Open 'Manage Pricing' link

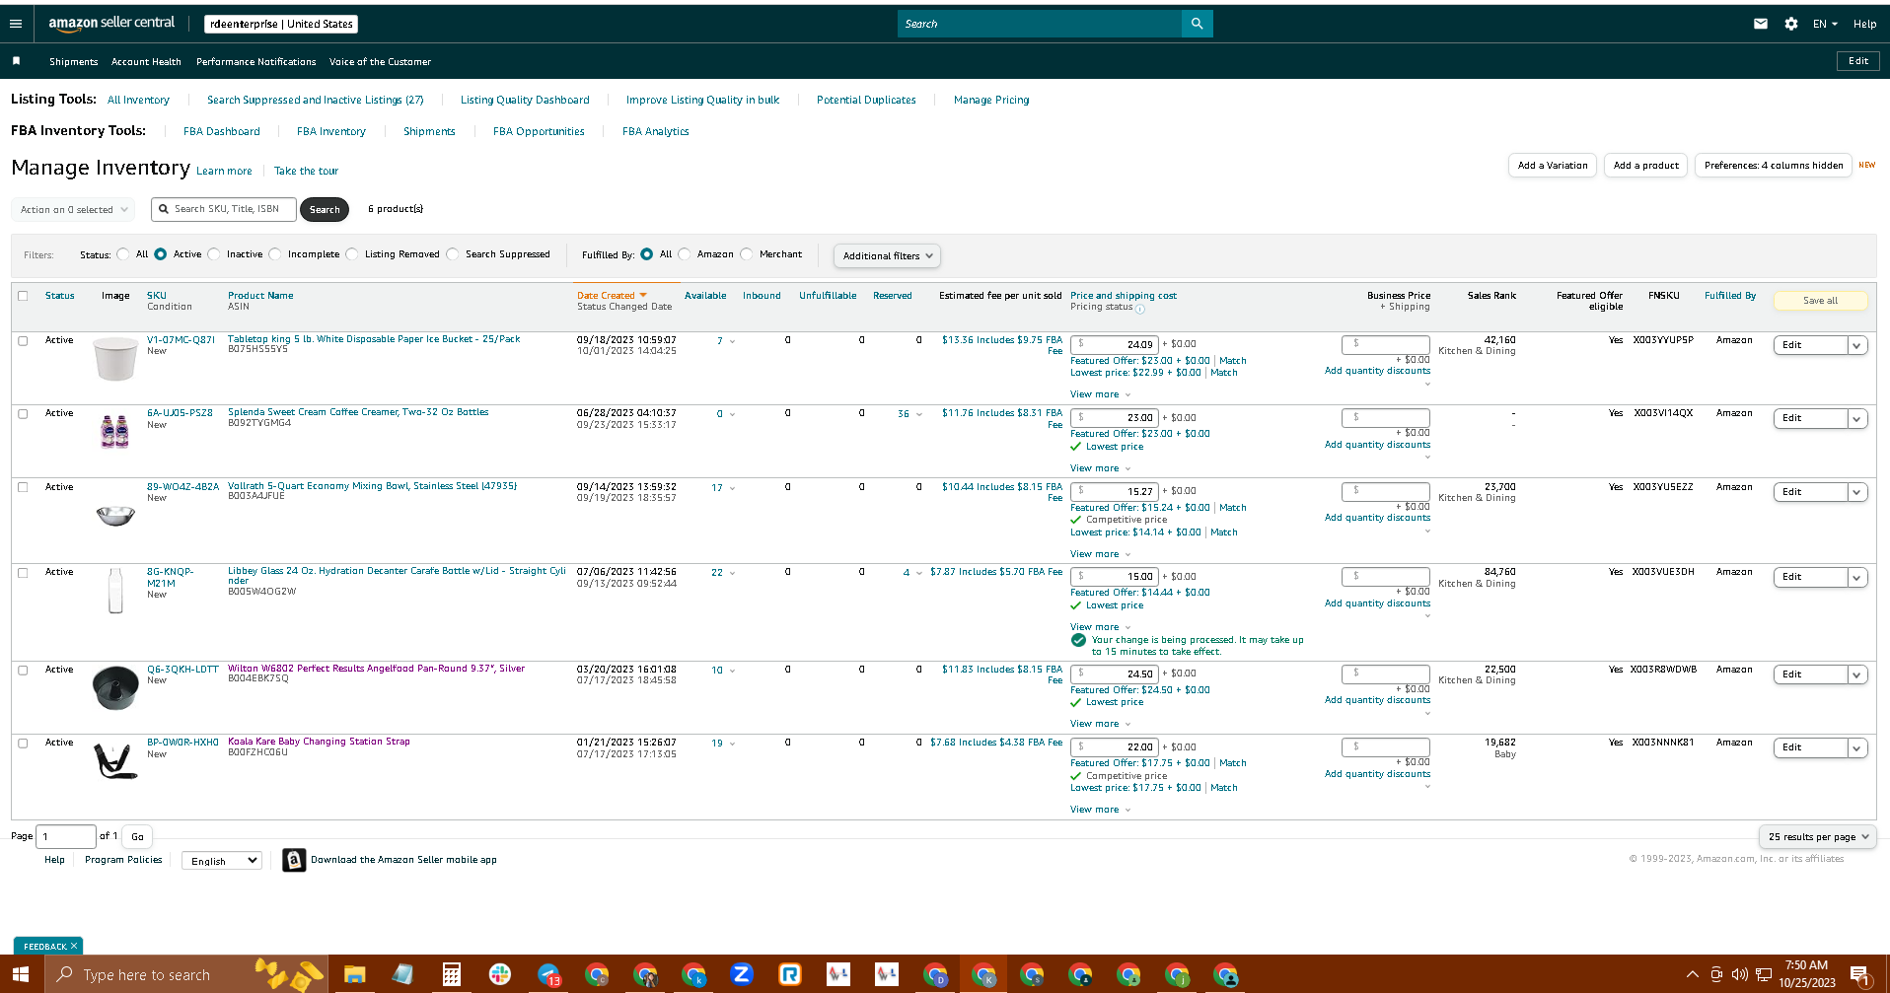click(x=991, y=100)
